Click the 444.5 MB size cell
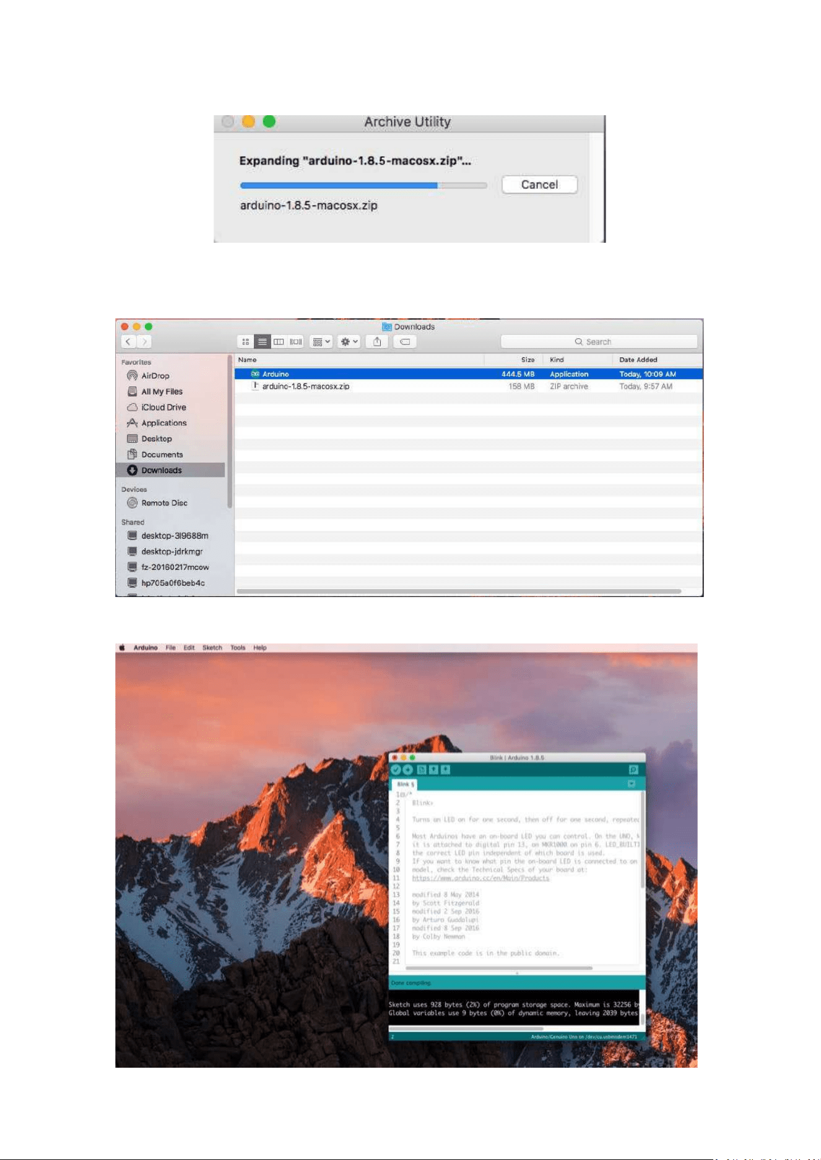Viewport: 821px width, 1160px height. click(518, 374)
